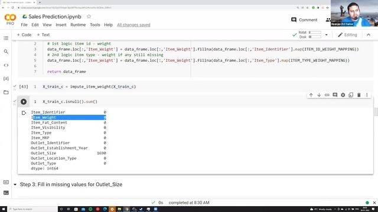378x212 pixels.
Task: Click the vertical scrollbar thumb
Action: coord(376,112)
